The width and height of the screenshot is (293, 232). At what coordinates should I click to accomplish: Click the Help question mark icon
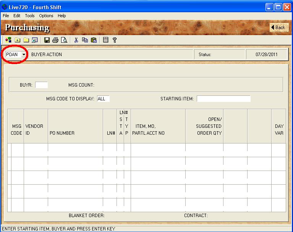[x=114, y=40]
